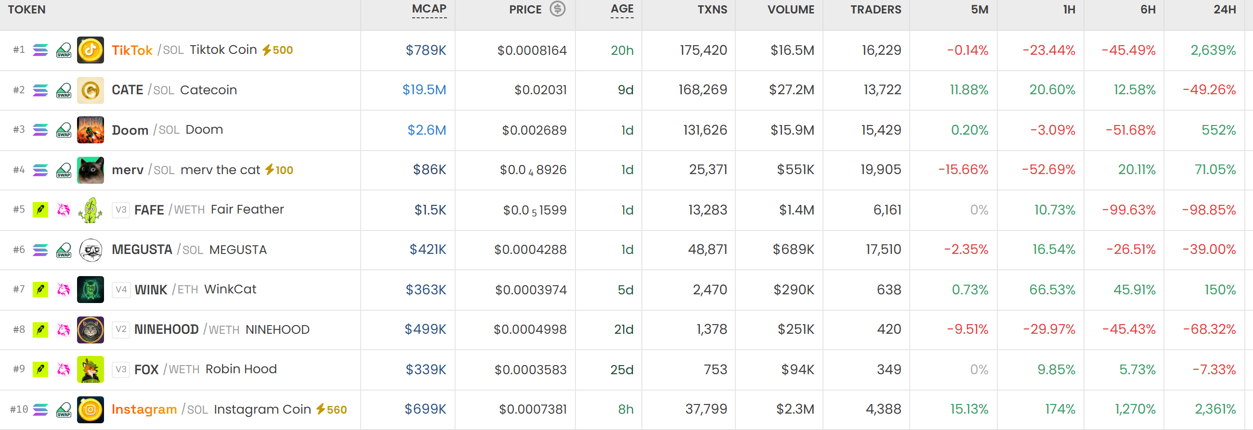
Task: Click the Solana chain icon in Instagram row
Action: click(x=40, y=410)
